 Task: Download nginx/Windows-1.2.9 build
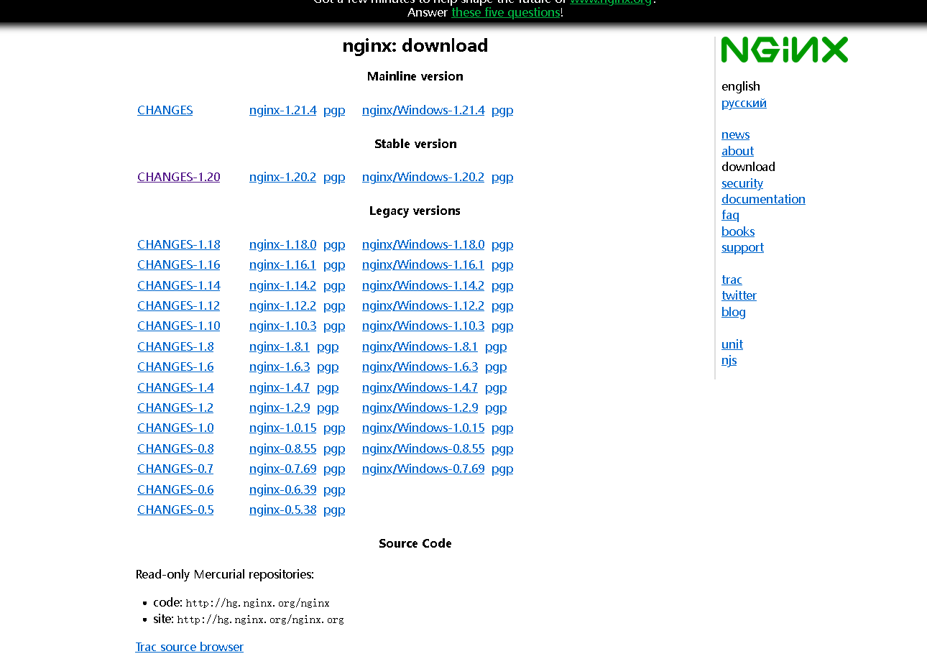[x=420, y=407]
